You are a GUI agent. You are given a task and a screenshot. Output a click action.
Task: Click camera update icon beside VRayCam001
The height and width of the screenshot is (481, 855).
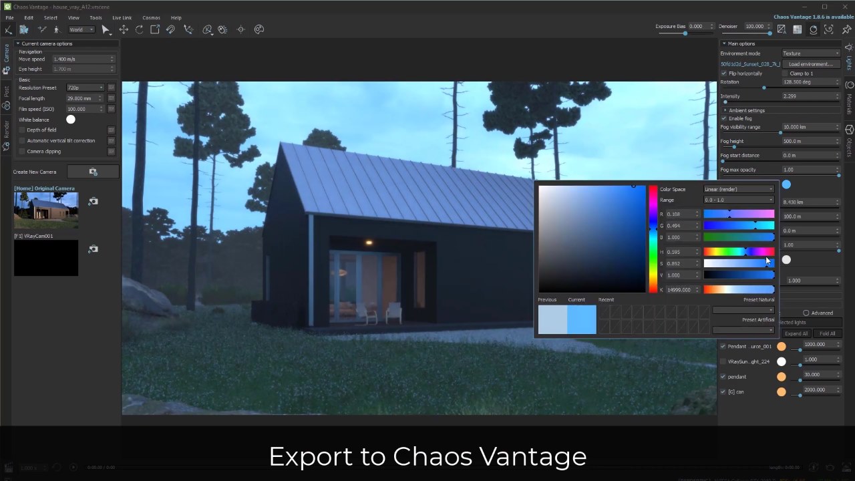94,249
